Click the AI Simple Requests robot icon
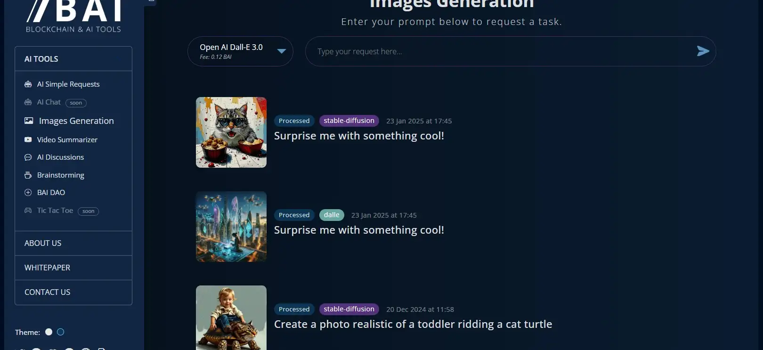Screen dimensions: 763x350 (x=28, y=84)
